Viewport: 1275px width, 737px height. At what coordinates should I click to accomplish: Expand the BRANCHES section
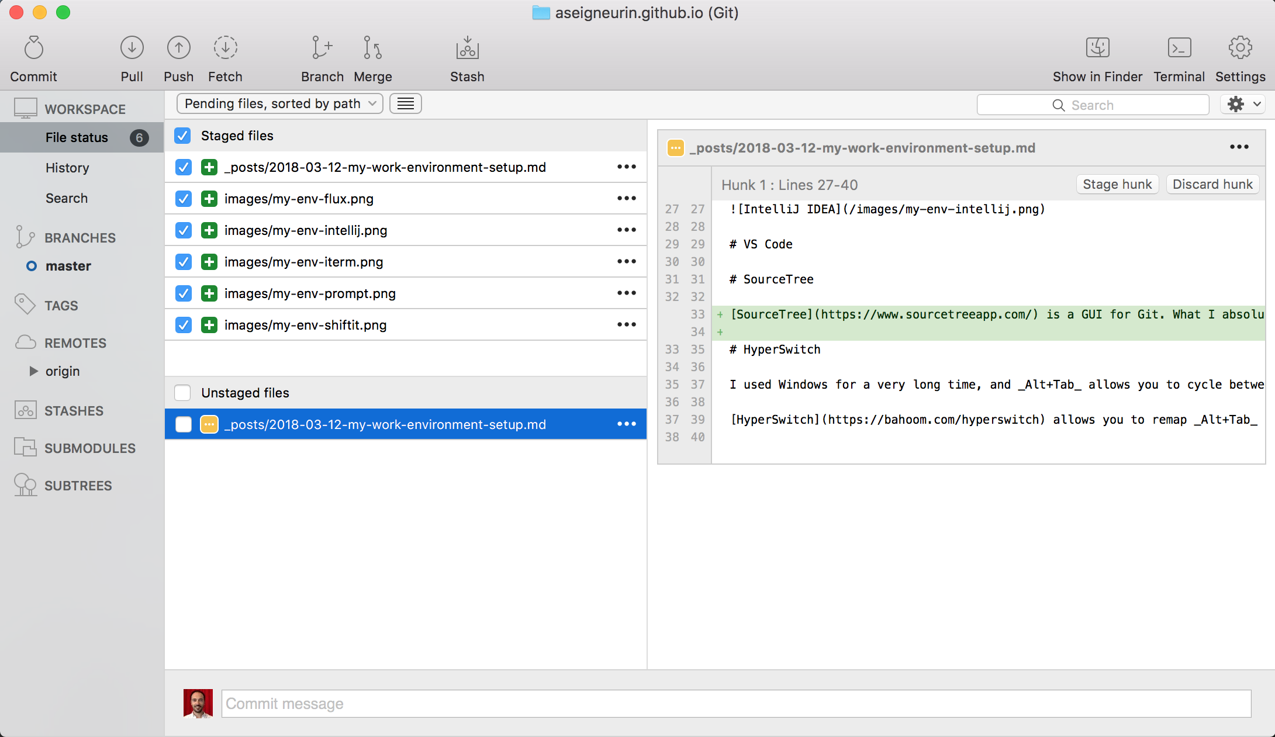(x=79, y=237)
